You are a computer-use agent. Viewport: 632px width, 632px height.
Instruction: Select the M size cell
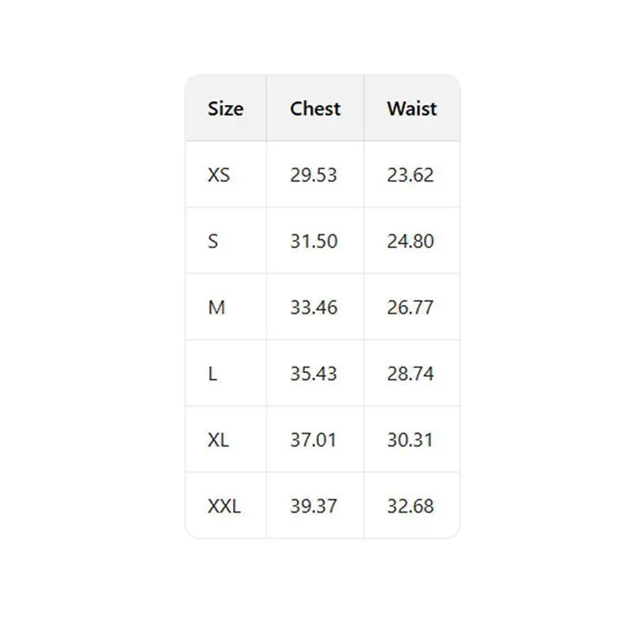(x=216, y=307)
